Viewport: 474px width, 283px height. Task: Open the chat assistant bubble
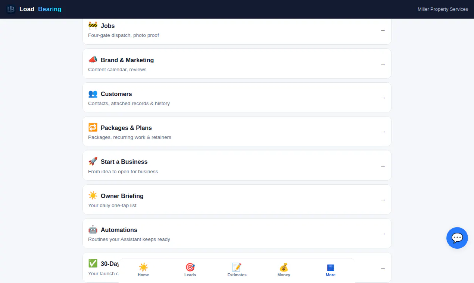tap(457, 238)
